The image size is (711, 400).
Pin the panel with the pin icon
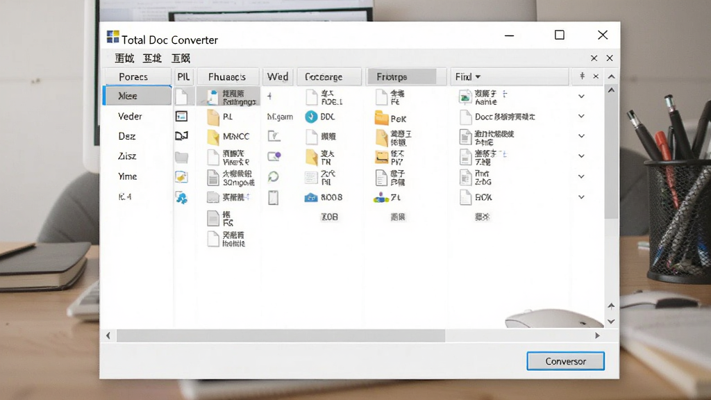(x=583, y=76)
